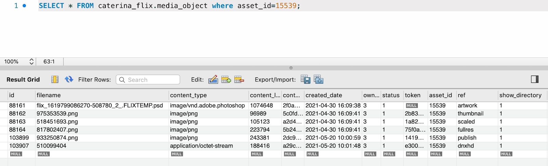Click the NULL token cell in first row
Screen dimensions: 548x166
tap(412, 106)
